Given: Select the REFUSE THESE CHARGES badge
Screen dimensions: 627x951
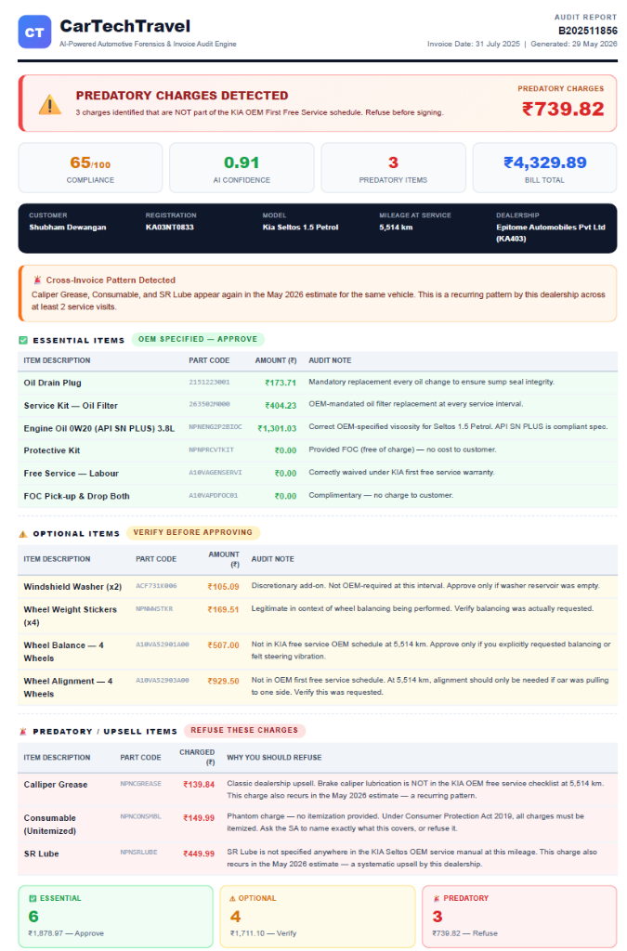Looking at the screenshot, I should coord(244,730).
